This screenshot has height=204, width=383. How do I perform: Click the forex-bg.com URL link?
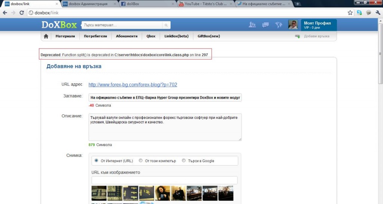coord(133,85)
